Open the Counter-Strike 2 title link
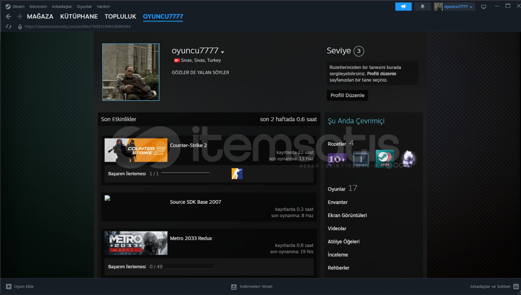Screen dimensions: 521x295 coord(188,145)
